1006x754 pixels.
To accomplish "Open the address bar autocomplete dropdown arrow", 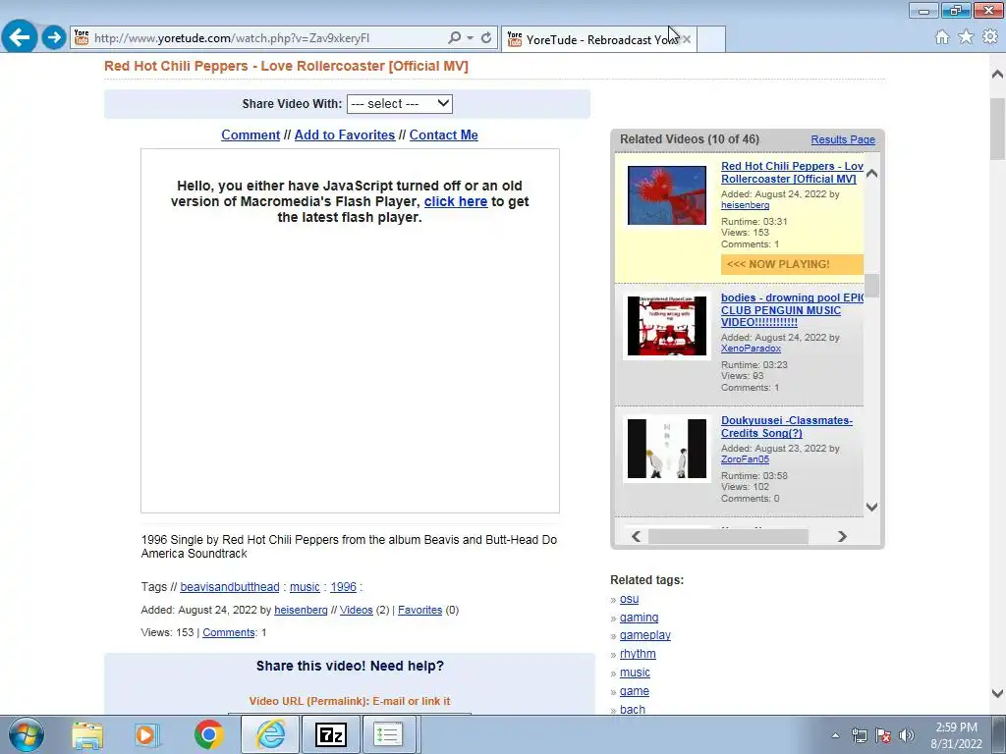I will click(470, 38).
